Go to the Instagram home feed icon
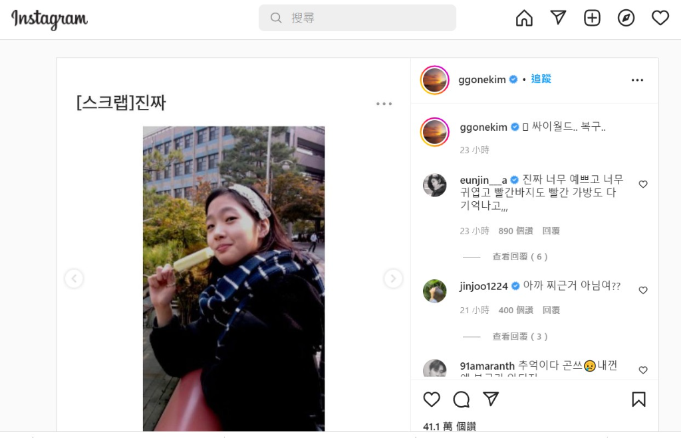 click(x=524, y=18)
